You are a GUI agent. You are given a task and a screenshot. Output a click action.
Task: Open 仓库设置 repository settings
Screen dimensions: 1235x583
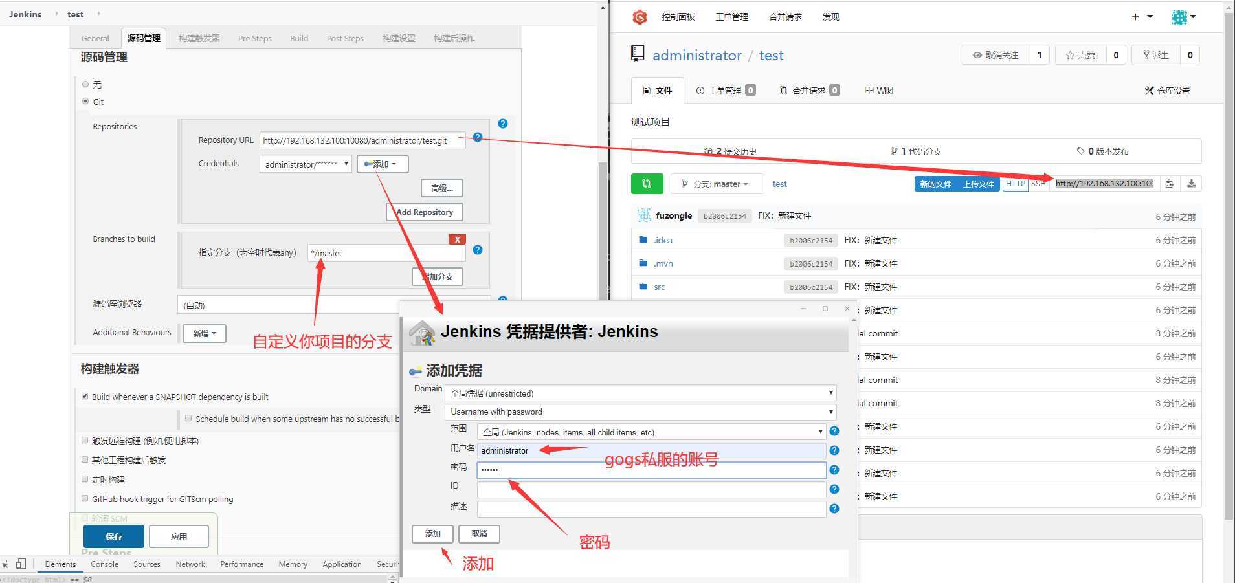[x=1168, y=91]
